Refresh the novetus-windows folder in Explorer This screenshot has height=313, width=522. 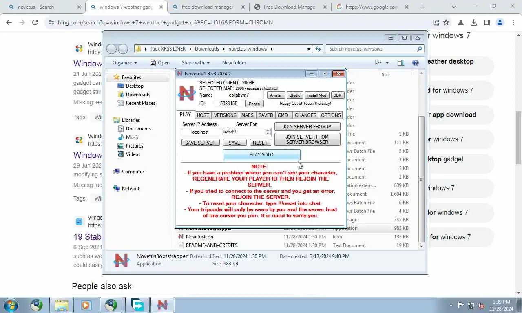318,49
